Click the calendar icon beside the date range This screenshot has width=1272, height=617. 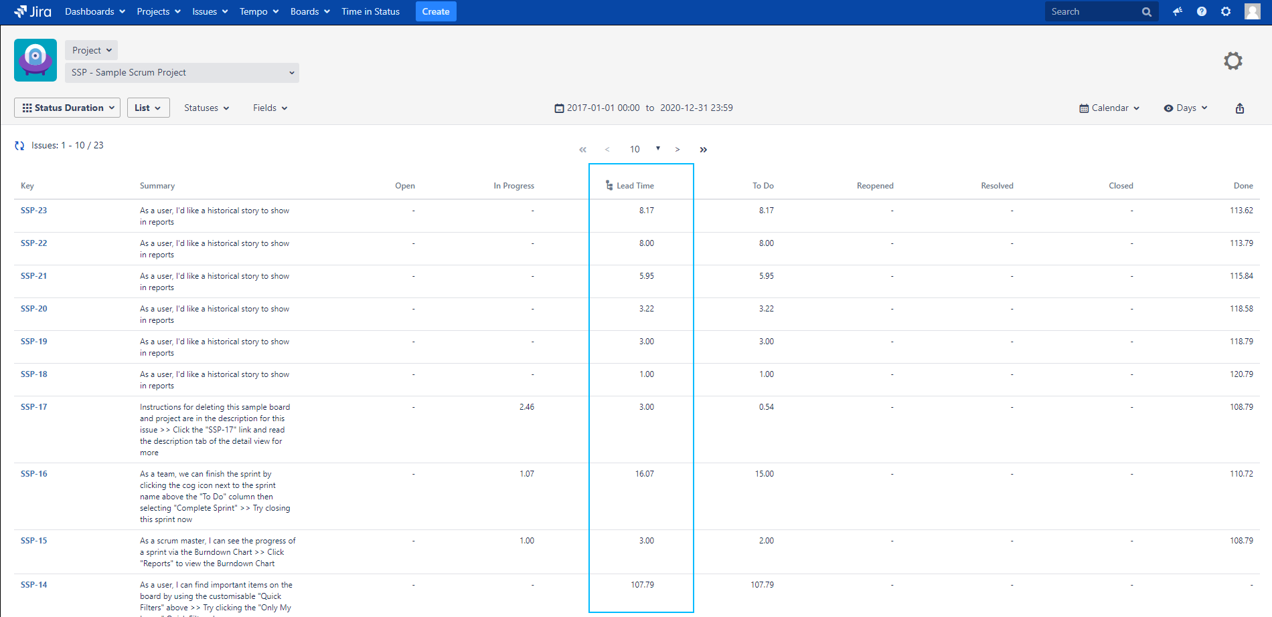pos(559,108)
